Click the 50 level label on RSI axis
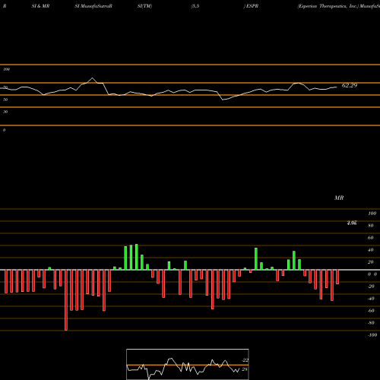Viewport: 380px width, 380px height. (5, 100)
